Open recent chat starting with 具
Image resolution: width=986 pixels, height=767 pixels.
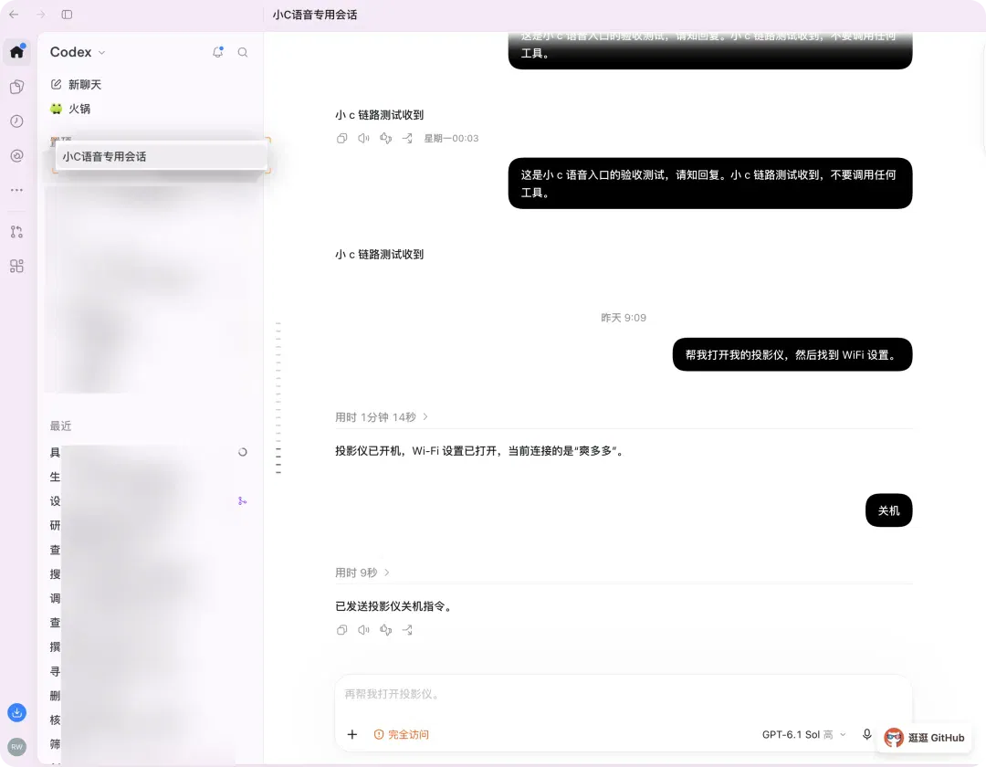click(148, 452)
